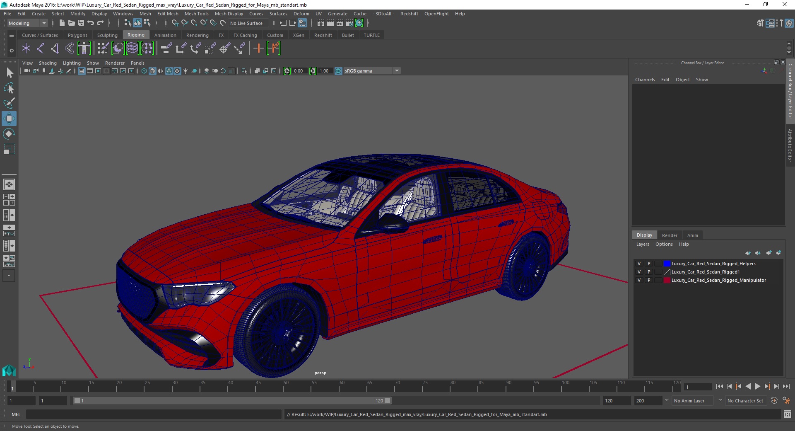The height and width of the screenshot is (431, 795).
Task: Click the IK Handle shelf icon
Action: point(55,48)
